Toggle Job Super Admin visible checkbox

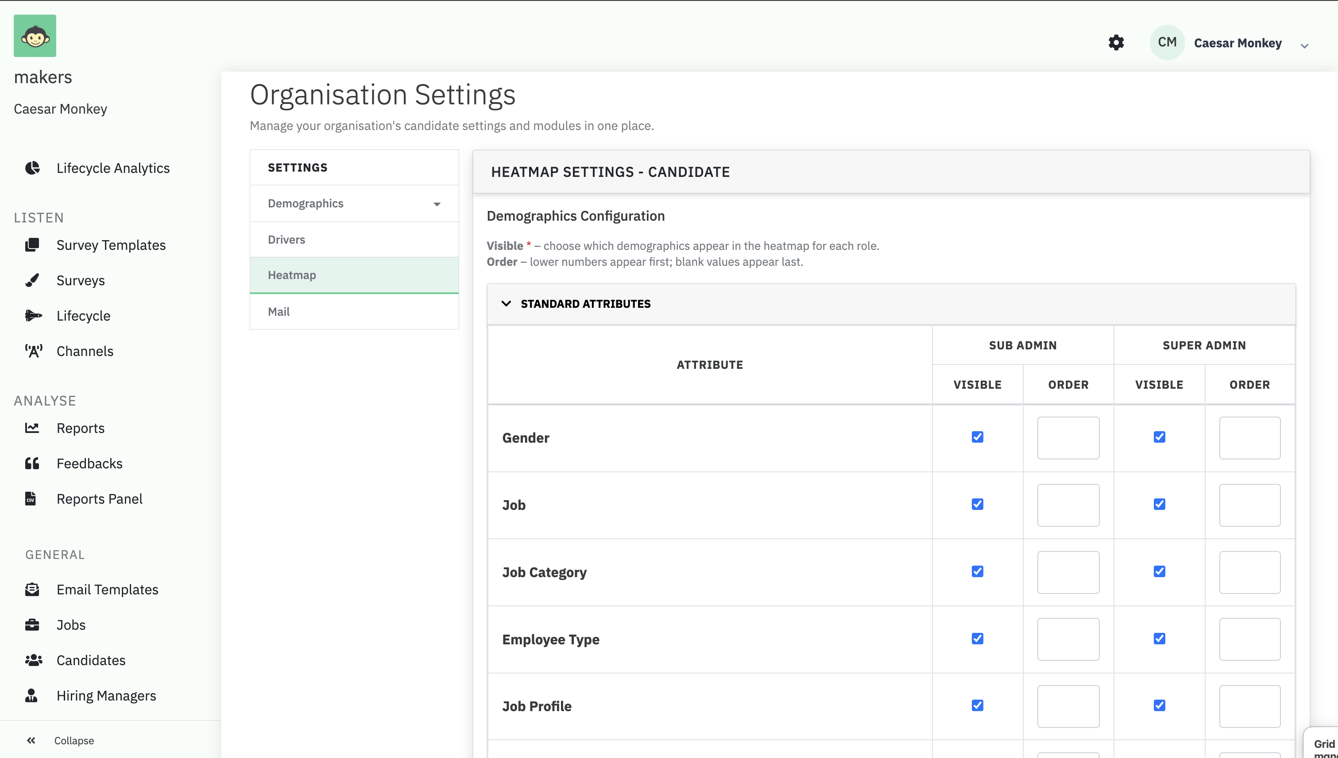pyautogui.click(x=1159, y=504)
